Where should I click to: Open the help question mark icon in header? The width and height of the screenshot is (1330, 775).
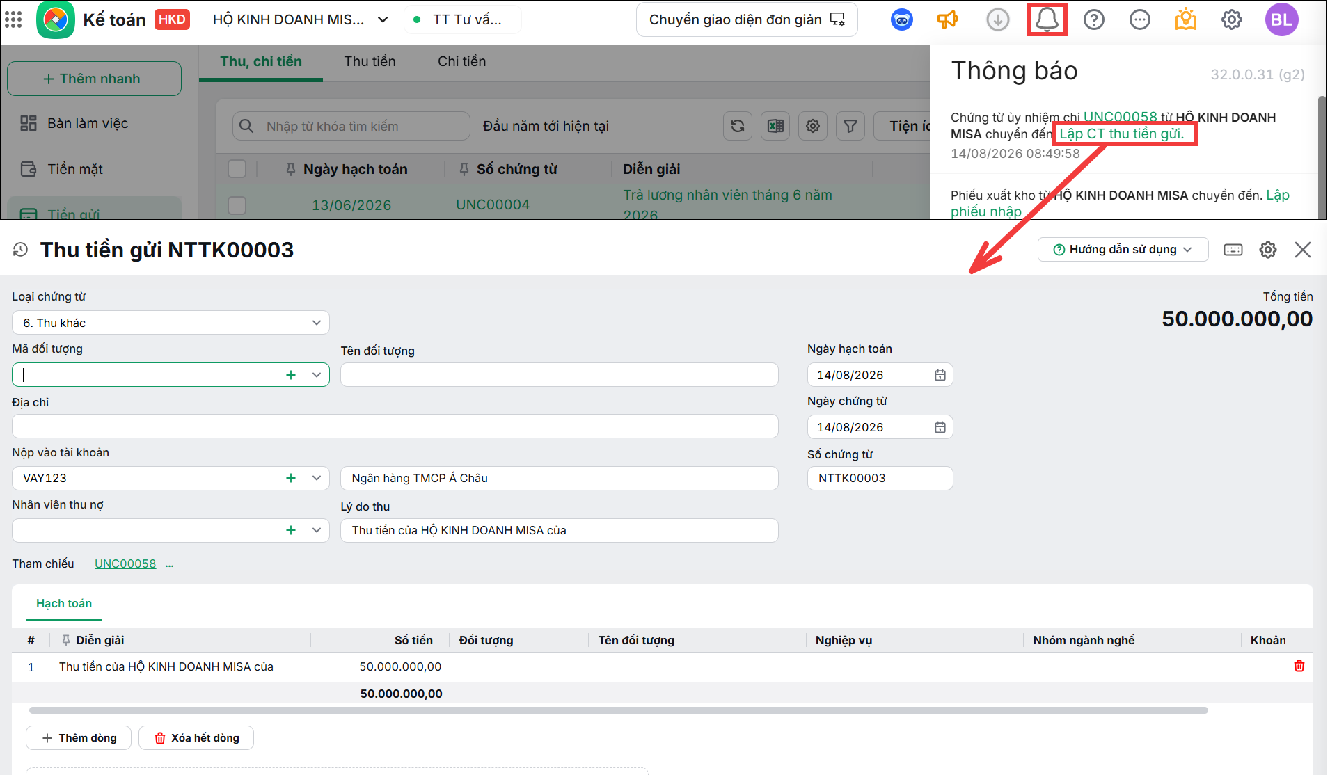pyautogui.click(x=1094, y=19)
